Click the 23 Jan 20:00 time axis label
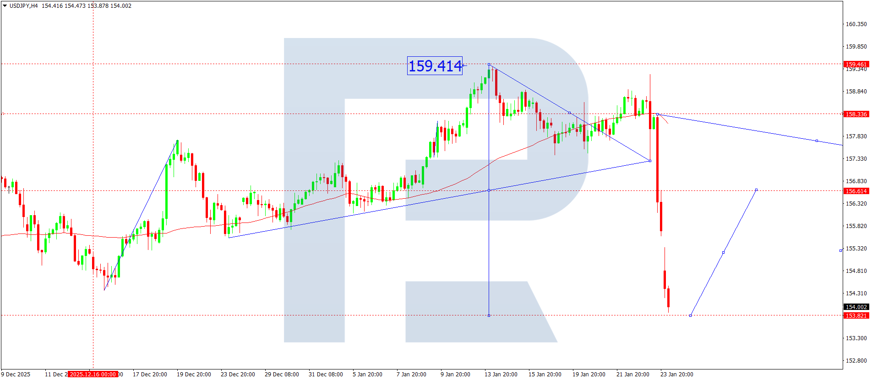Viewport: 872px width, 380px height. pyautogui.click(x=676, y=375)
